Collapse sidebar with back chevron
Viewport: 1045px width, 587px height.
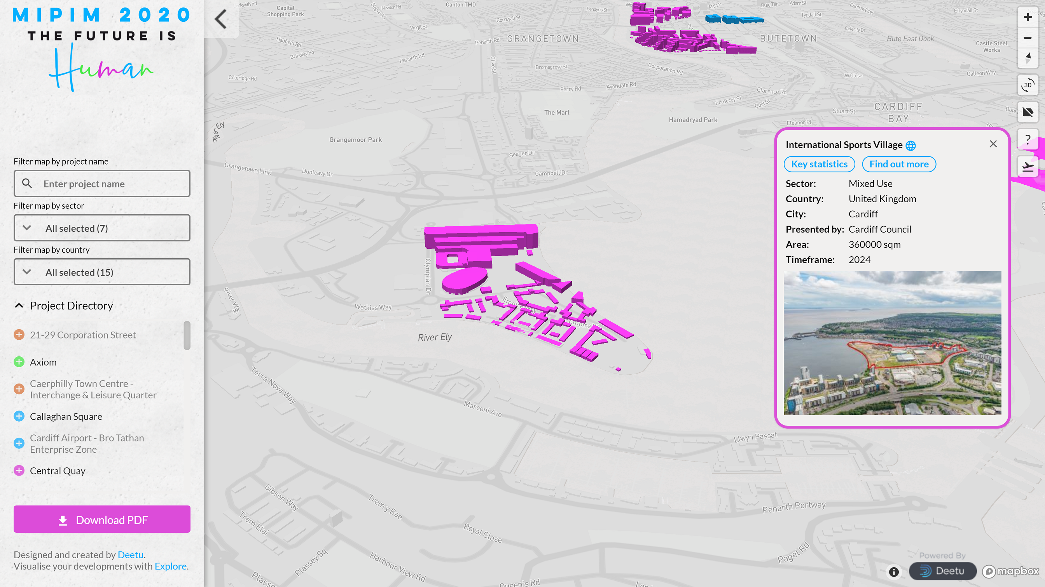(221, 19)
